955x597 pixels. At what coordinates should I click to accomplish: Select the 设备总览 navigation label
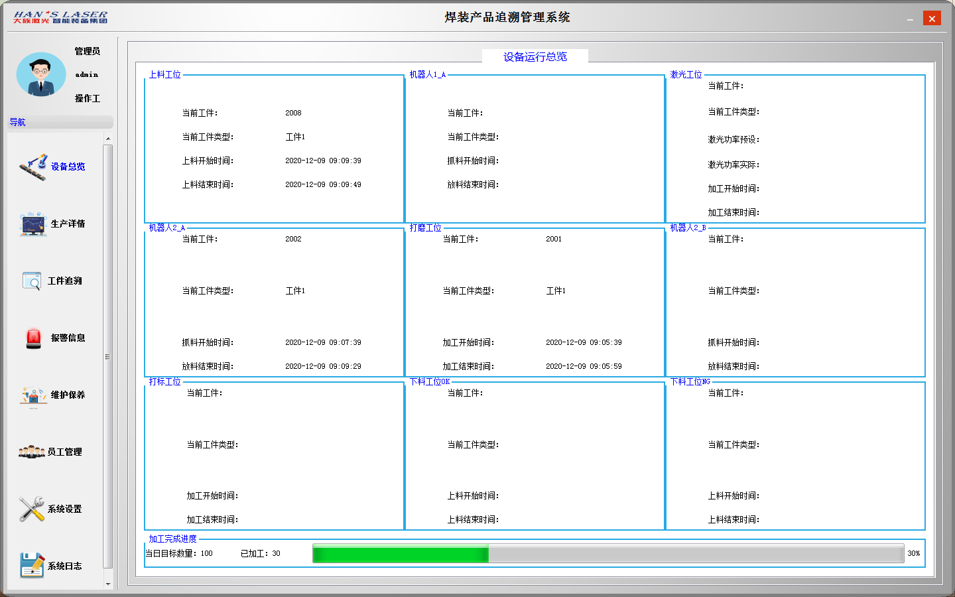click(x=68, y=167)
